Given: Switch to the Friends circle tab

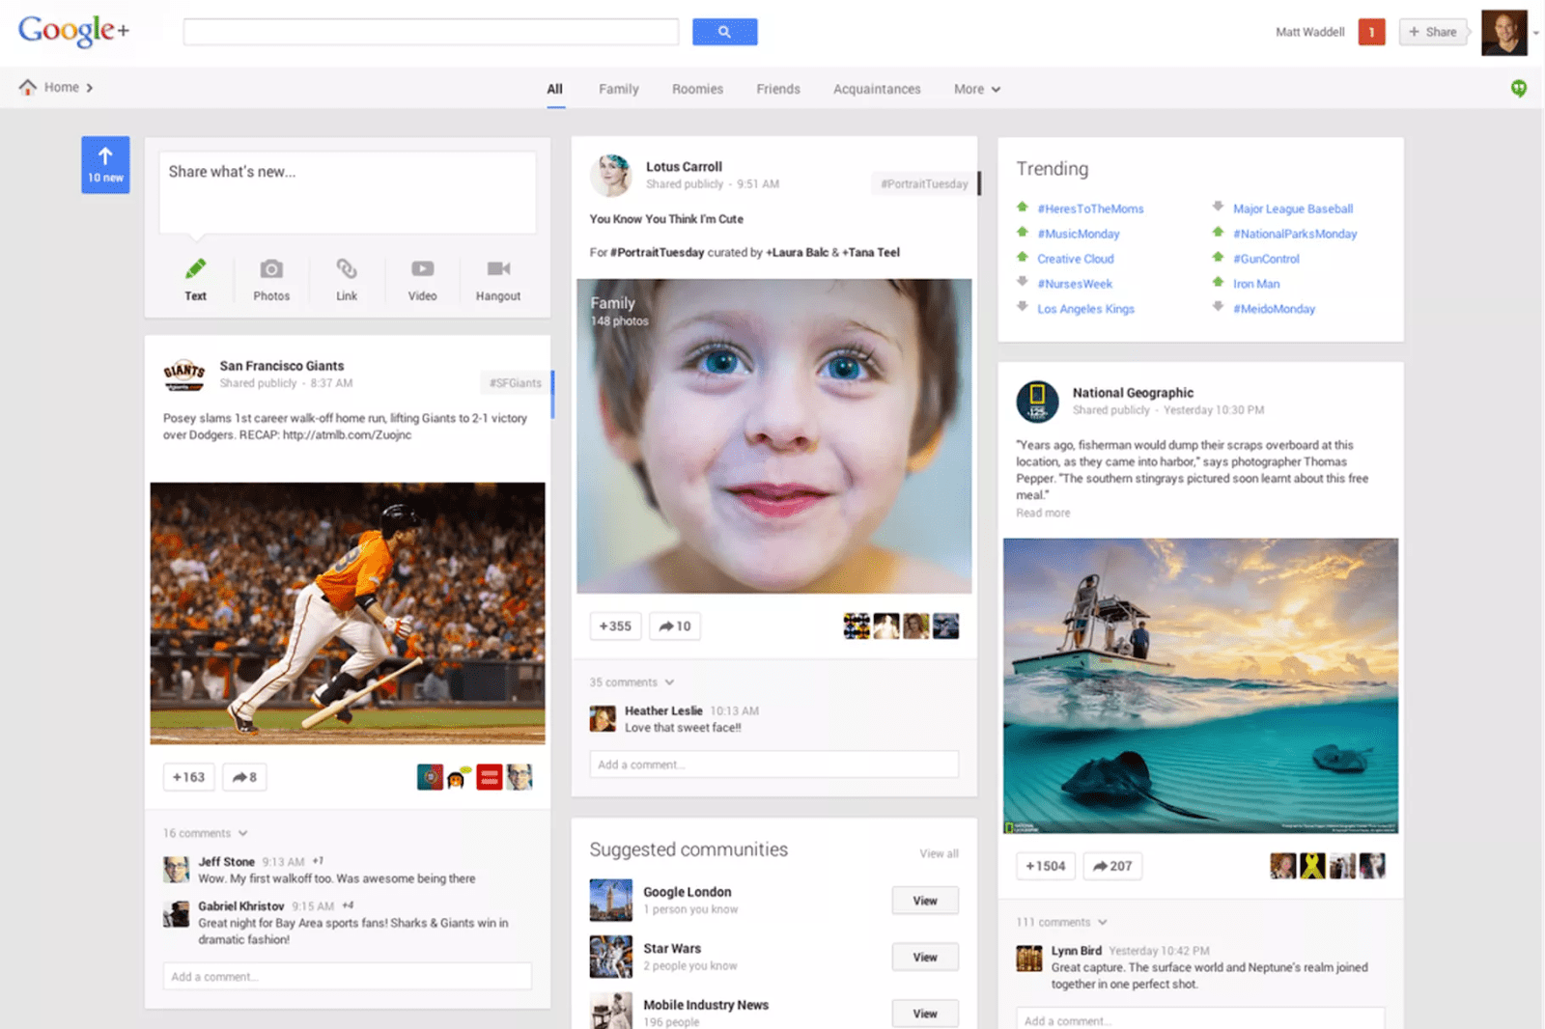Looking at the screenshot, I should (x=778, y=88).
